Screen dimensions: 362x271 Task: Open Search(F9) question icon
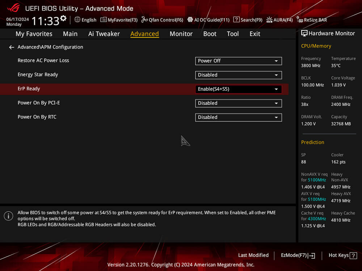click(236, 20)
